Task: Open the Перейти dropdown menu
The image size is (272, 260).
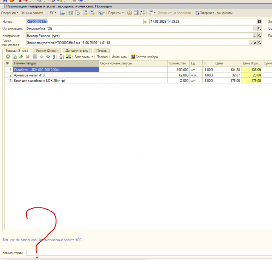Action: pos(116,13)
